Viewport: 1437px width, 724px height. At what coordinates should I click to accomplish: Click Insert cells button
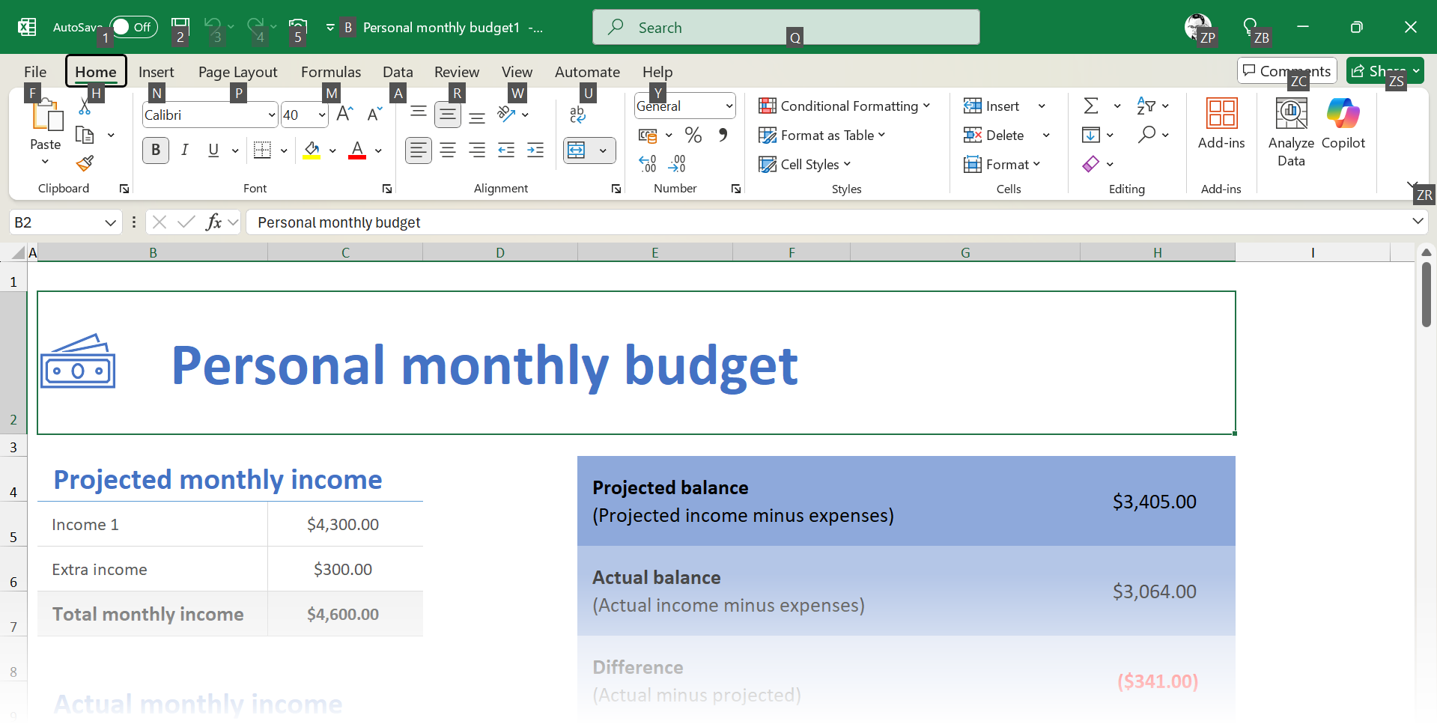pos(992,106)
